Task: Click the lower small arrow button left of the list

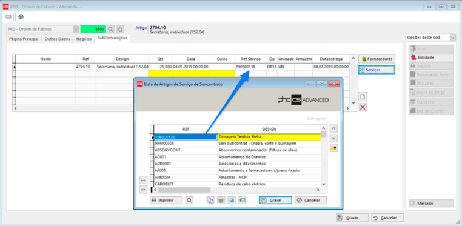Action: pos(143,190)
